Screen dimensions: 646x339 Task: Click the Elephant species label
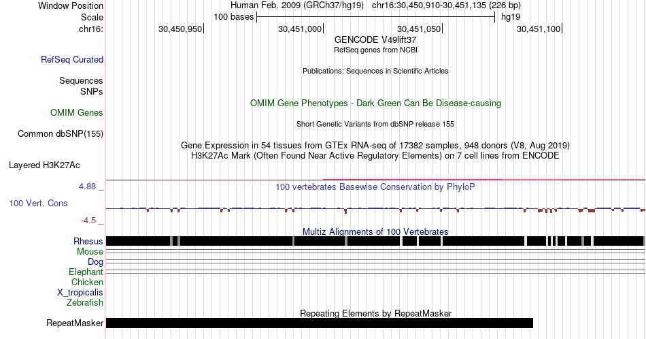[86, 272]
